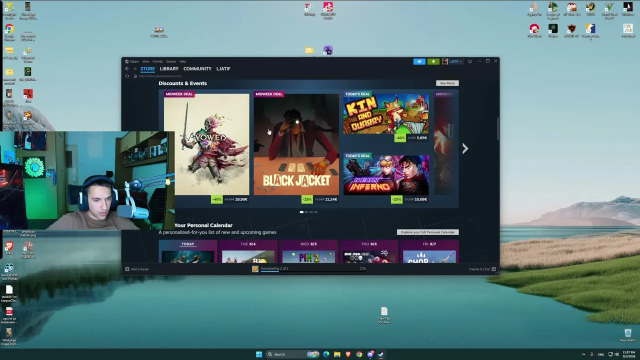Image resolution: width=640 pixels, height=360 pixels.
Task: Open the LJATIF profile tab
Action: point(223,69)
